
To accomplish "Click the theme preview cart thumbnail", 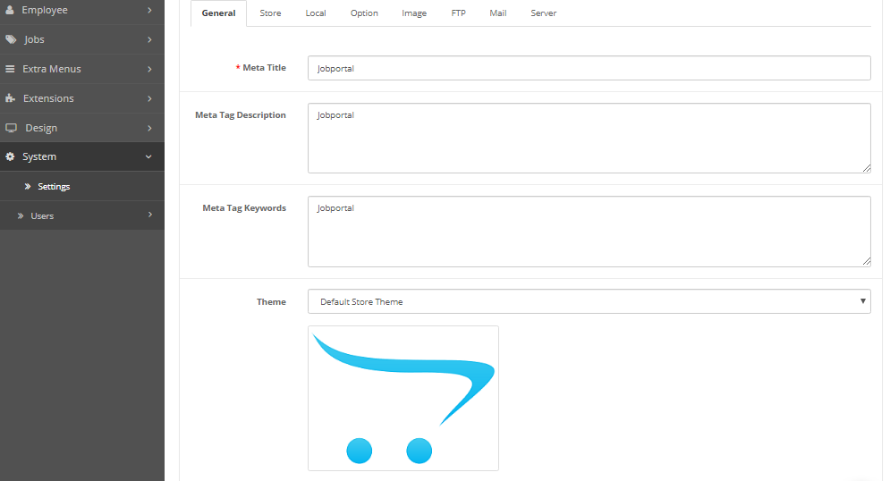I will coord(403,398).
